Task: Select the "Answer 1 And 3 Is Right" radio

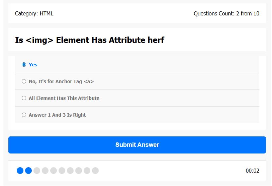Action: click(x=24, y=115)
